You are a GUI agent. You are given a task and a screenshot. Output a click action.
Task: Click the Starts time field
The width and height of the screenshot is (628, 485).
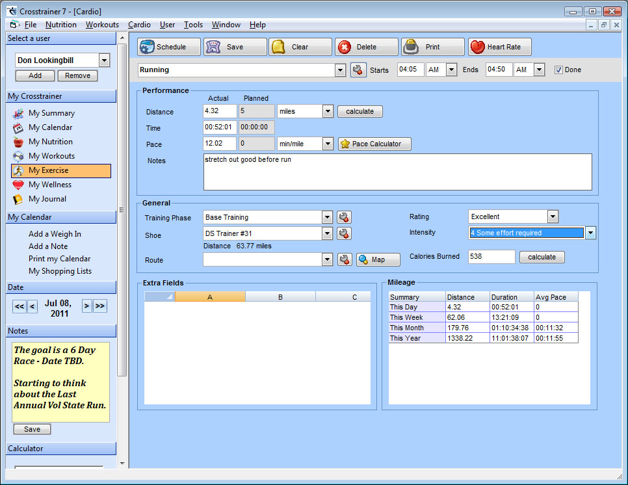tap(410, 70)
